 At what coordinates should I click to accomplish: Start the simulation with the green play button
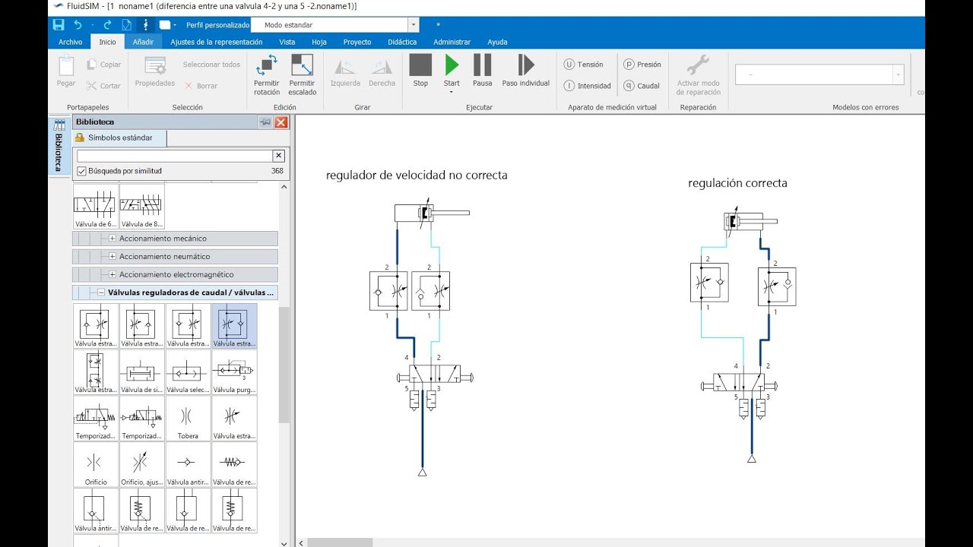(452, 70)
